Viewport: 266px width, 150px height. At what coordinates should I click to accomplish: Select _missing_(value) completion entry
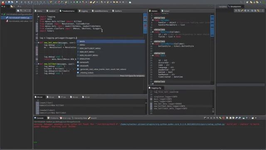coord(111,72)
